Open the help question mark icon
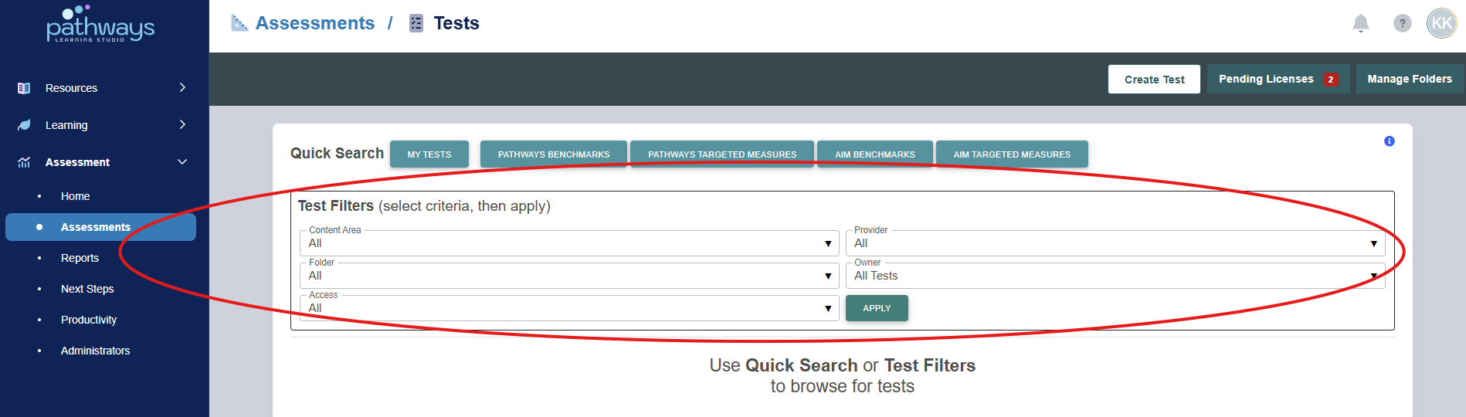 tap(1403, 23)
